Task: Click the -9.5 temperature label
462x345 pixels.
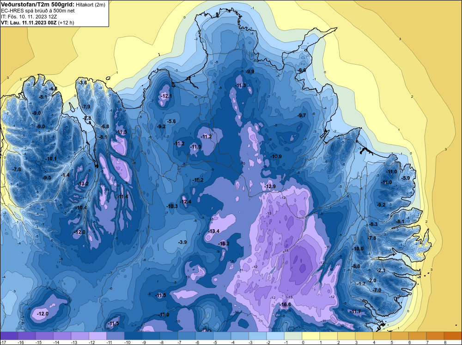Action: [x=47, y=178]
